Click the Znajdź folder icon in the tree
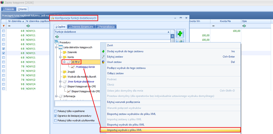273x134 pixels. click(65, 71)
